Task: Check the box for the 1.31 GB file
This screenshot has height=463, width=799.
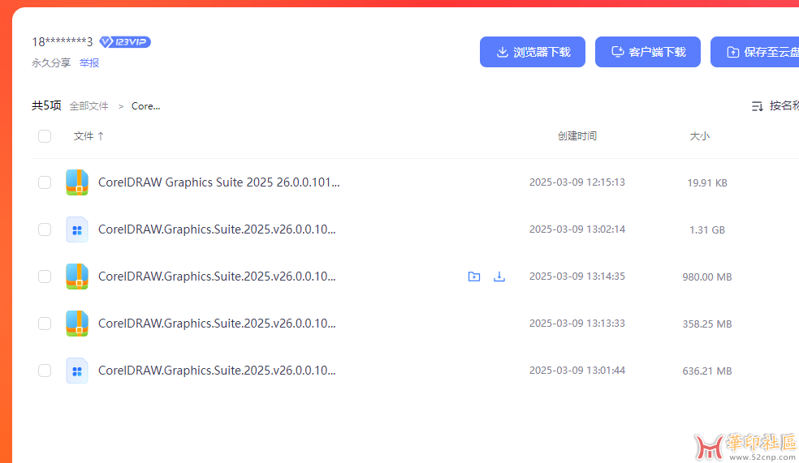Action: point(45,229)
